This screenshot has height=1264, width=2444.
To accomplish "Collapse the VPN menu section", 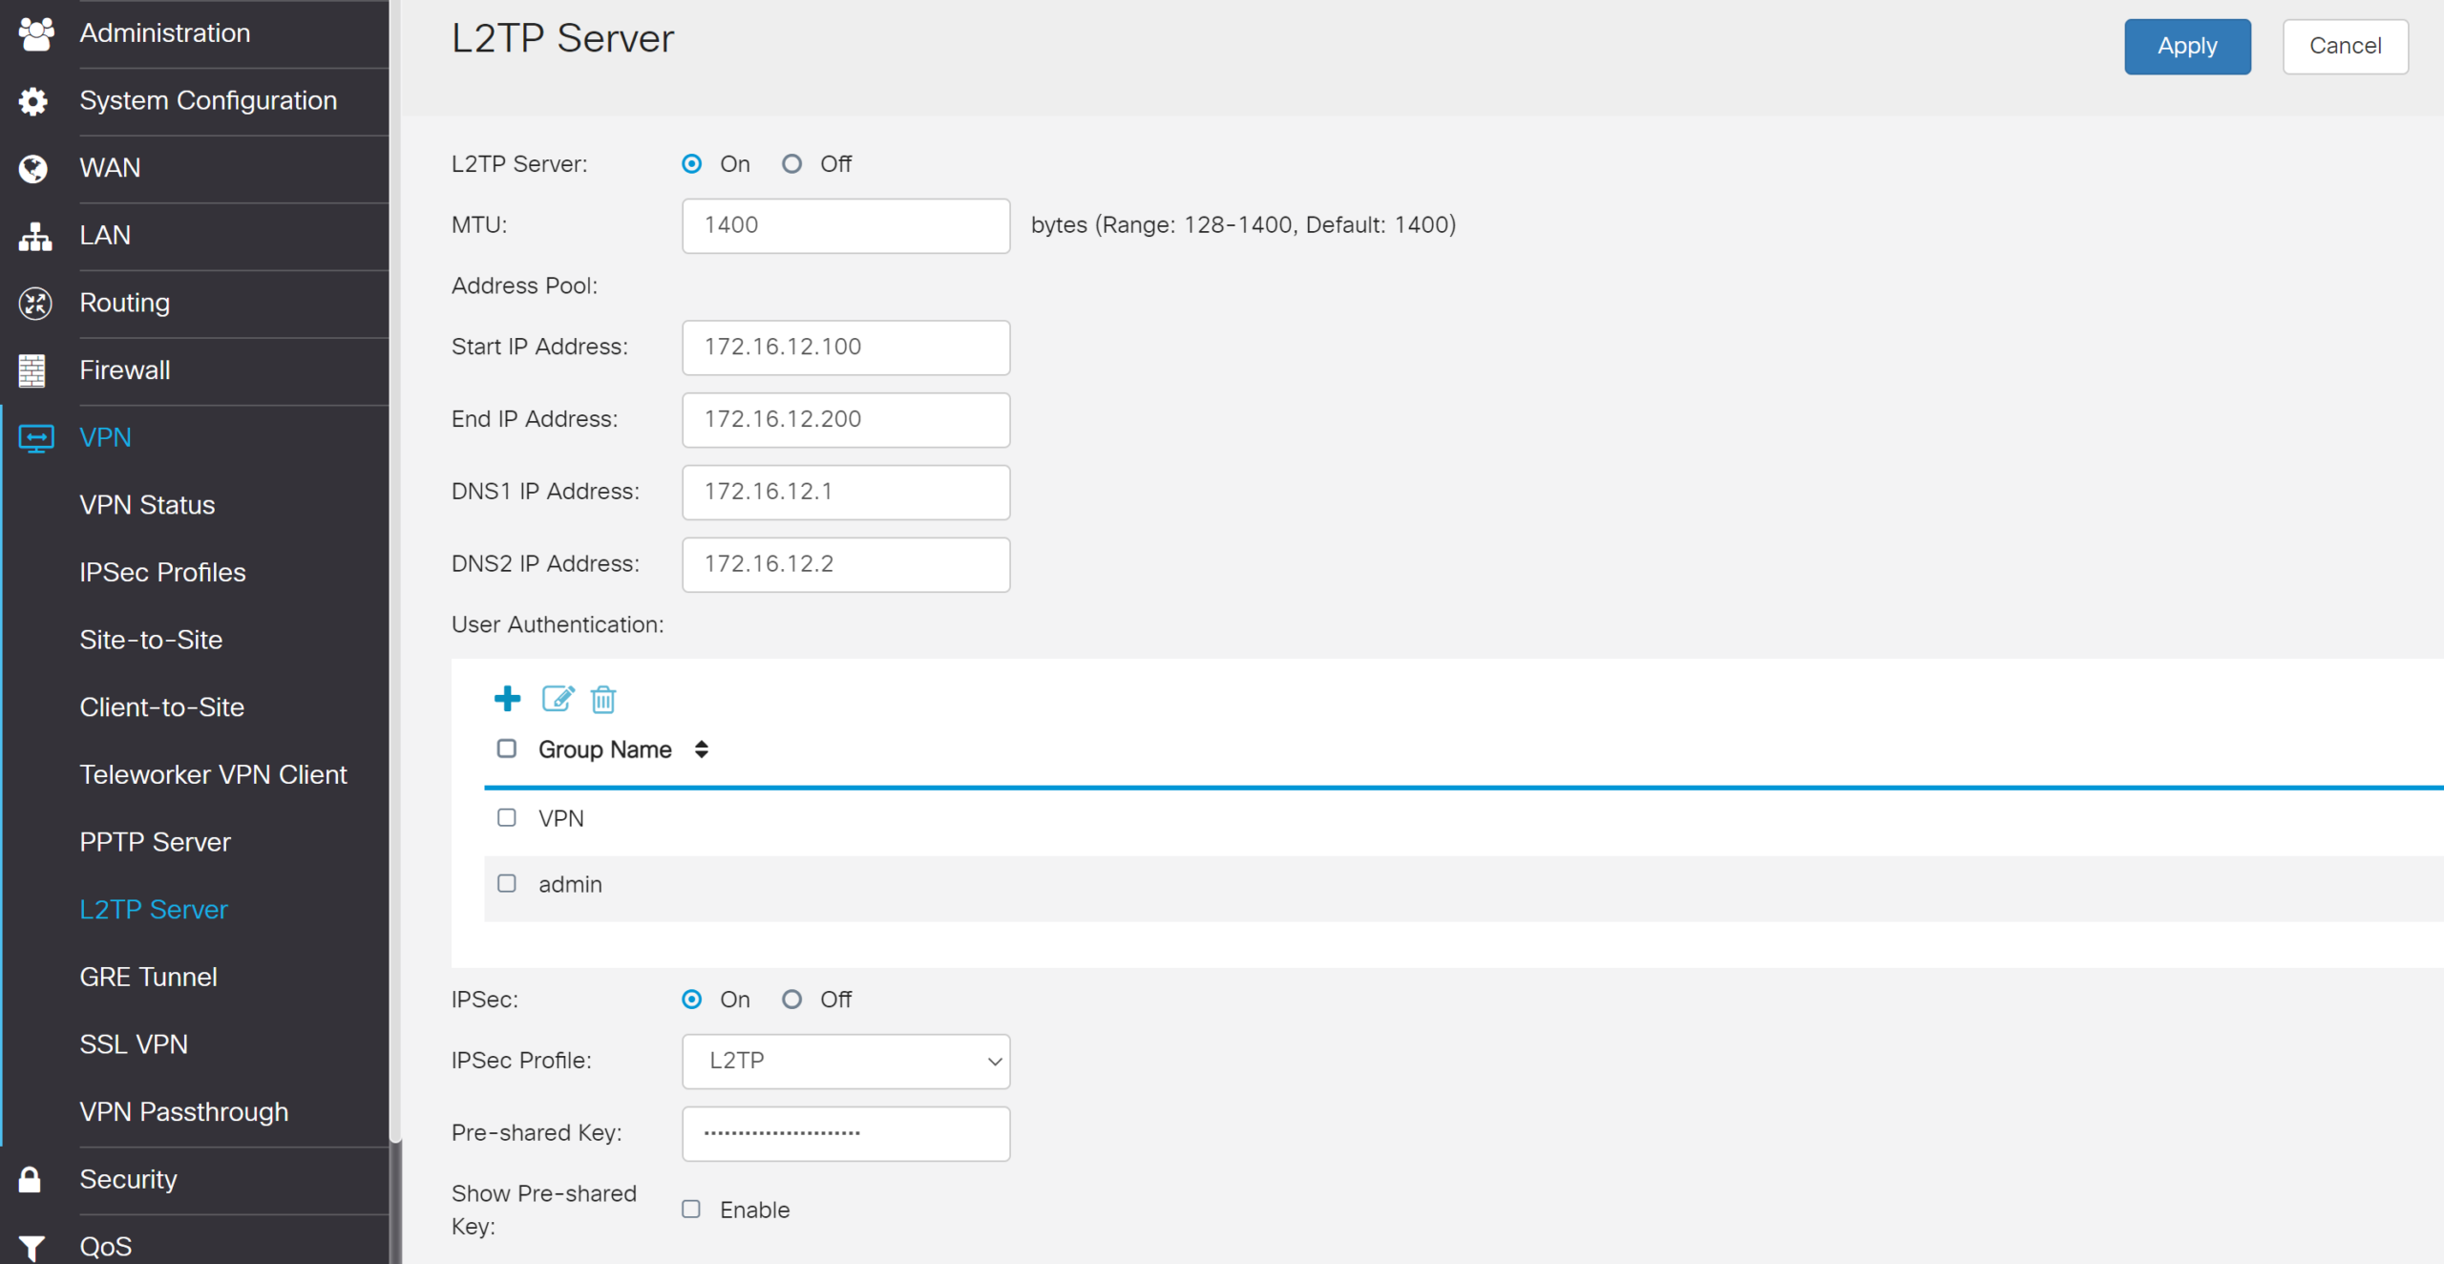I will point(105,437).
